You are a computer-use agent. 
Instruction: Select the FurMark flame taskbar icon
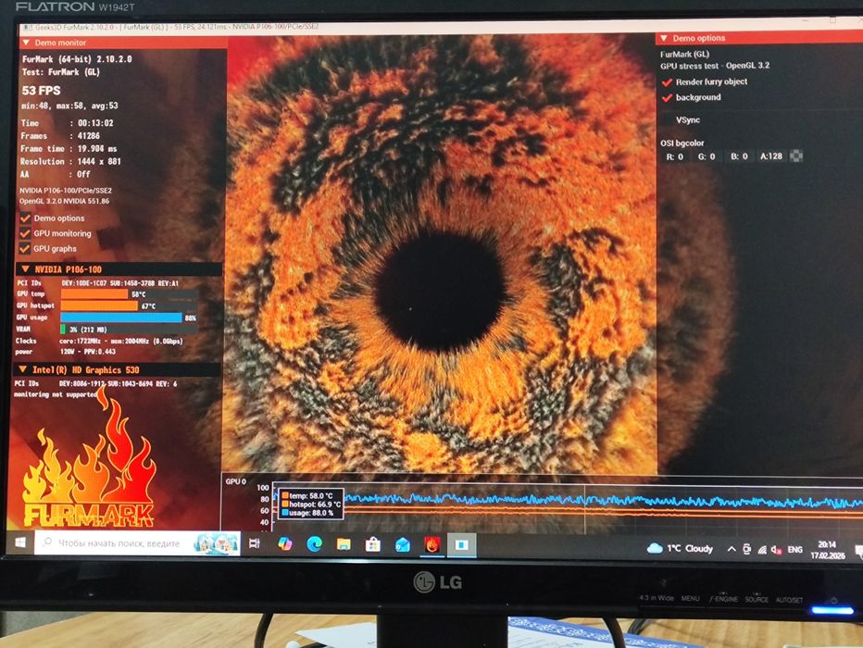click(432, 544)
